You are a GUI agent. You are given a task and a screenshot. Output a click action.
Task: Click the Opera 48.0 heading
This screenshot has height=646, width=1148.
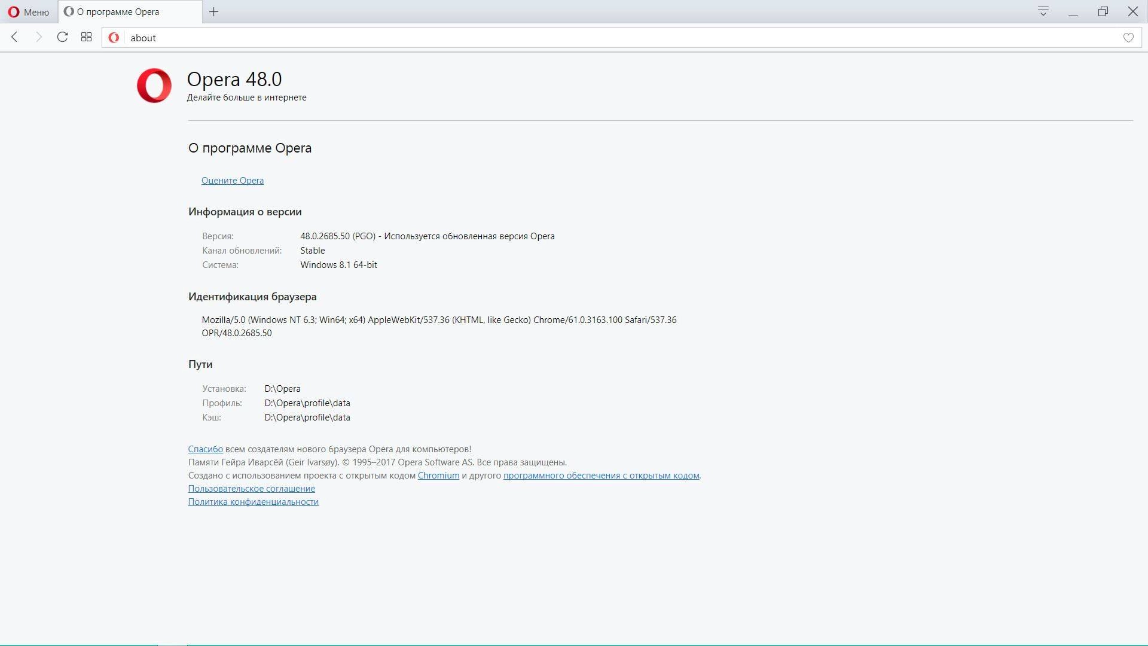pyautogui.click(x=234, y=79)
